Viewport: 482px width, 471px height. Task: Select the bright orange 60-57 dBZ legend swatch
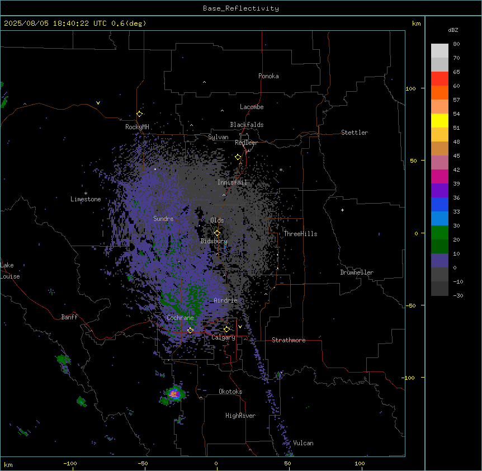pyautogui.click(x=440, y=92)
